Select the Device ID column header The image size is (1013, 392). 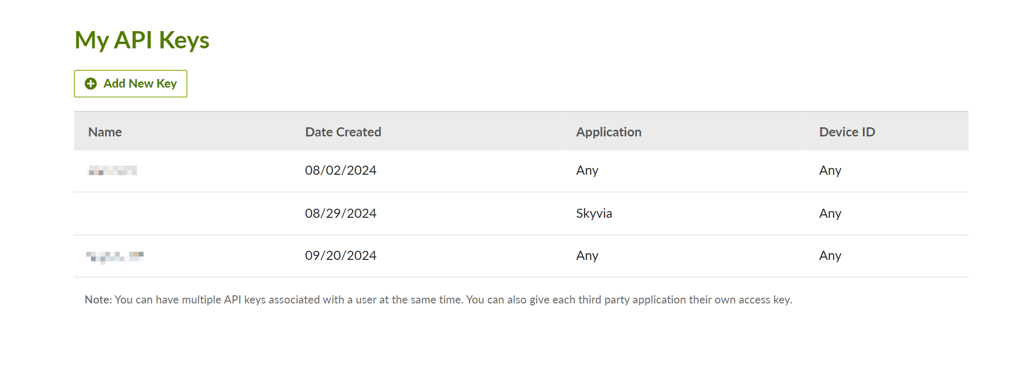click(x=847, y=132)
